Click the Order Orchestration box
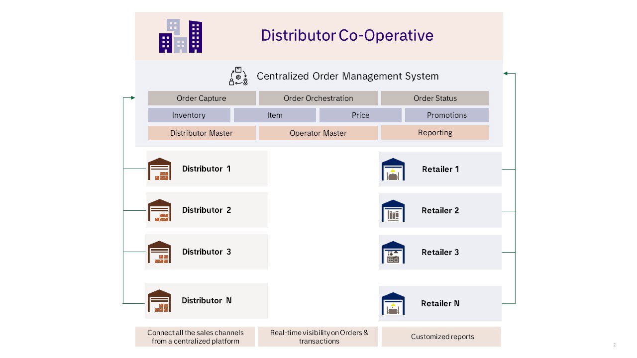637x358 pixels. tap(318, 98)
